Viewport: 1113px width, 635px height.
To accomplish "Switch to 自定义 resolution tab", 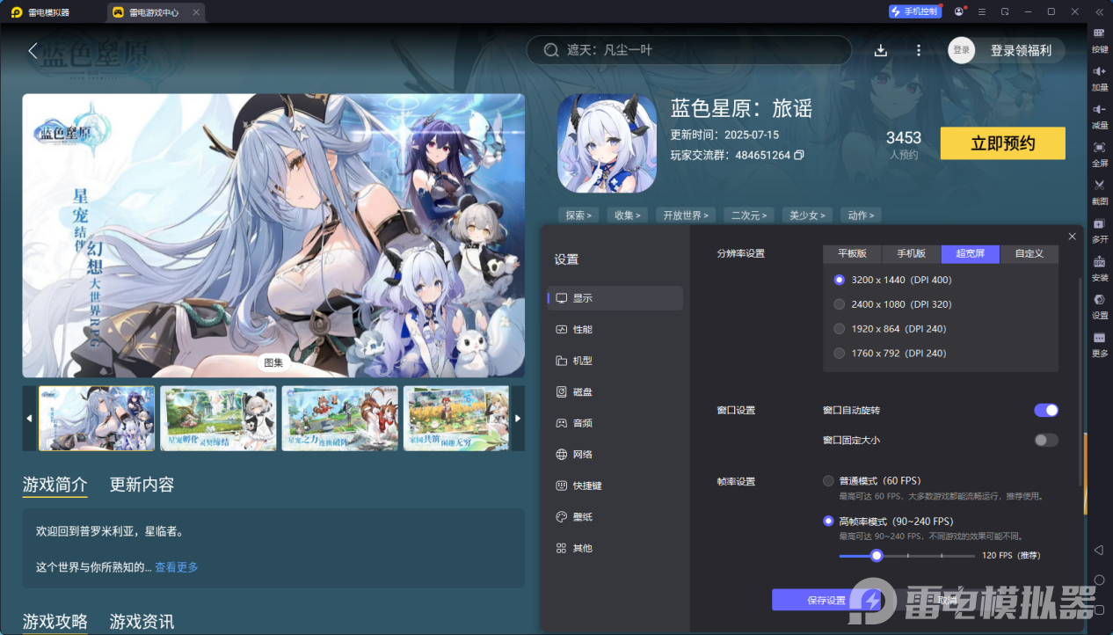I will (x=1029, y=253).
